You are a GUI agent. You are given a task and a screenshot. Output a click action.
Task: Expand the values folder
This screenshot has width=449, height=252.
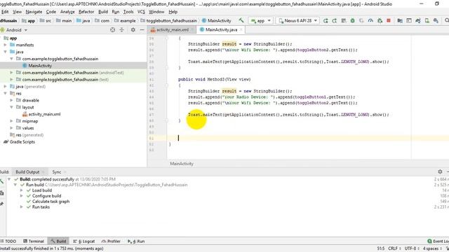coord(11,128)
